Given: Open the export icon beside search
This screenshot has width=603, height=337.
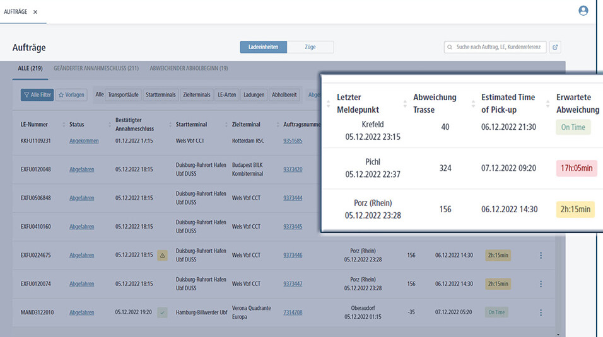Looking at the screenshot, I should (555, 47).
